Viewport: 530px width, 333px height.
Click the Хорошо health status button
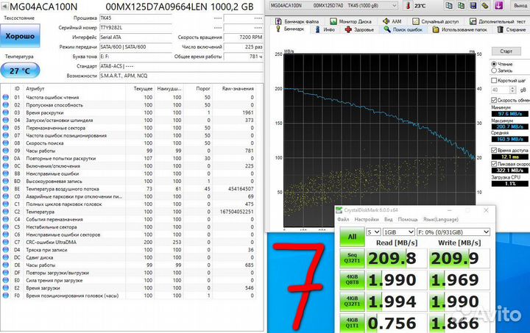tap(20, 36)
